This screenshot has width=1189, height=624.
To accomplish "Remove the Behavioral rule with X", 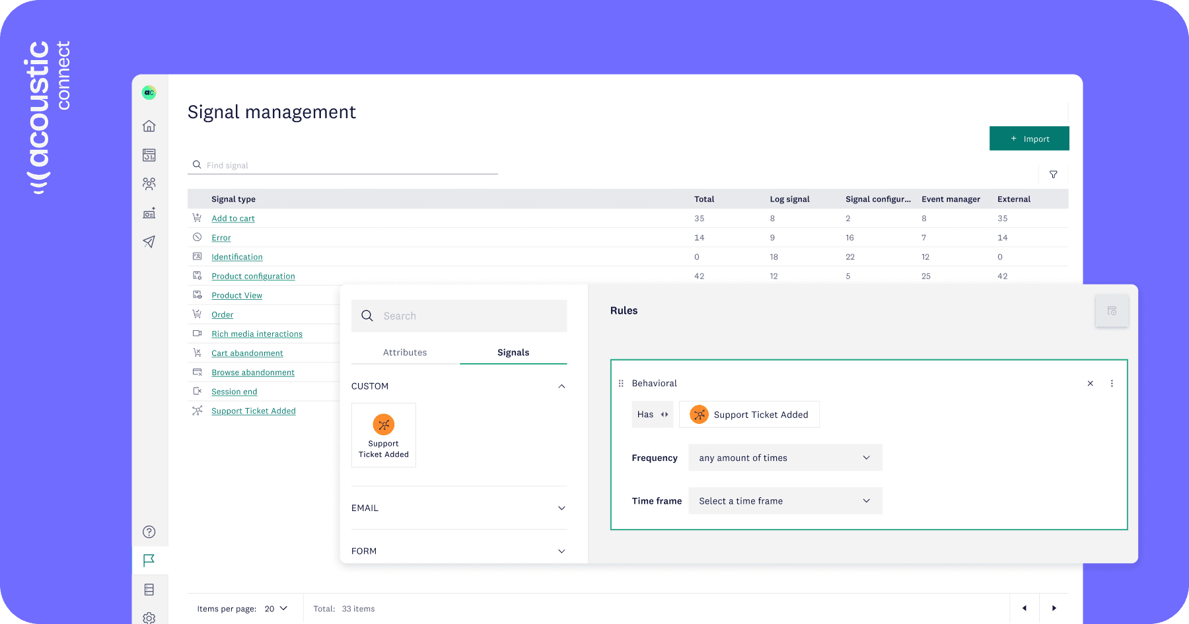I will coord(1091,384).
